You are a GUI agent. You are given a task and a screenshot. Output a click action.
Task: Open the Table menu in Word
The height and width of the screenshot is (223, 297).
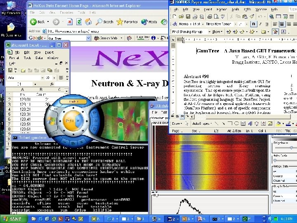pos(247,9)
